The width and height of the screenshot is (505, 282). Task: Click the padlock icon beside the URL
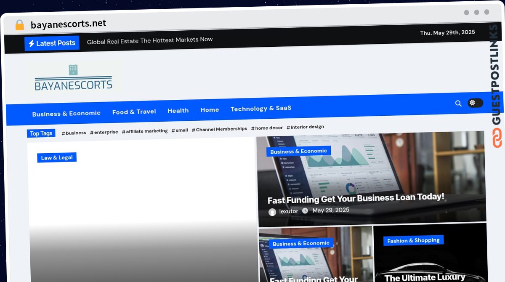pos(19,25)
